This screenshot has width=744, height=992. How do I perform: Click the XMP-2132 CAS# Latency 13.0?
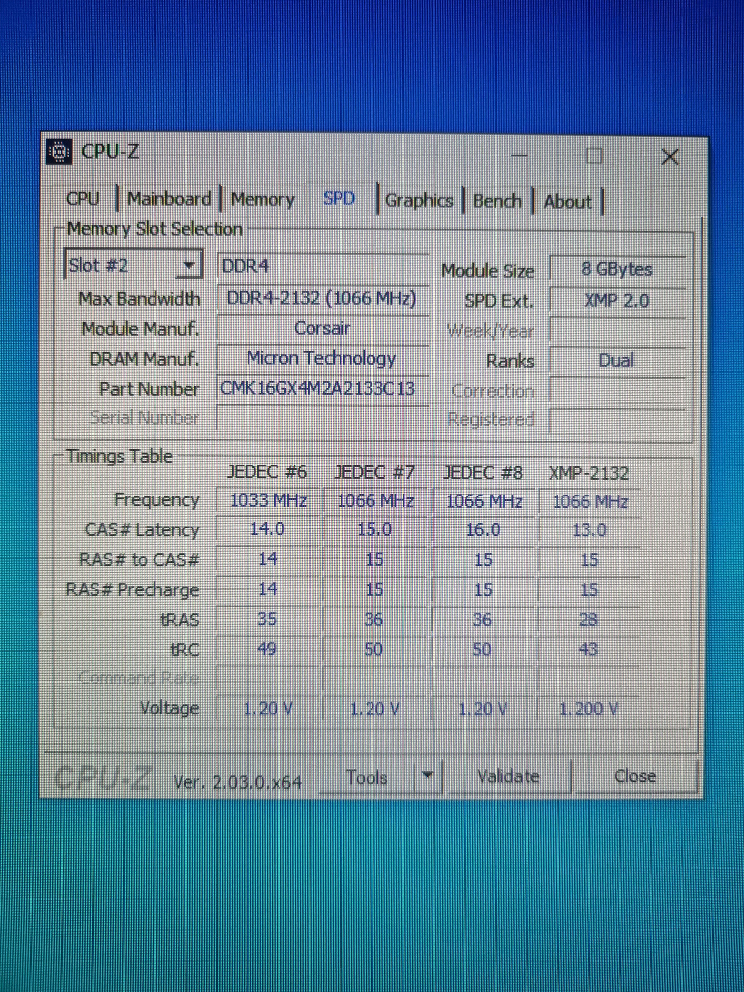[x=589, y=530]
